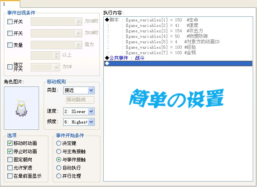Select 并行处理 trigger radio button
257x187 pixels.
[58, 176]
